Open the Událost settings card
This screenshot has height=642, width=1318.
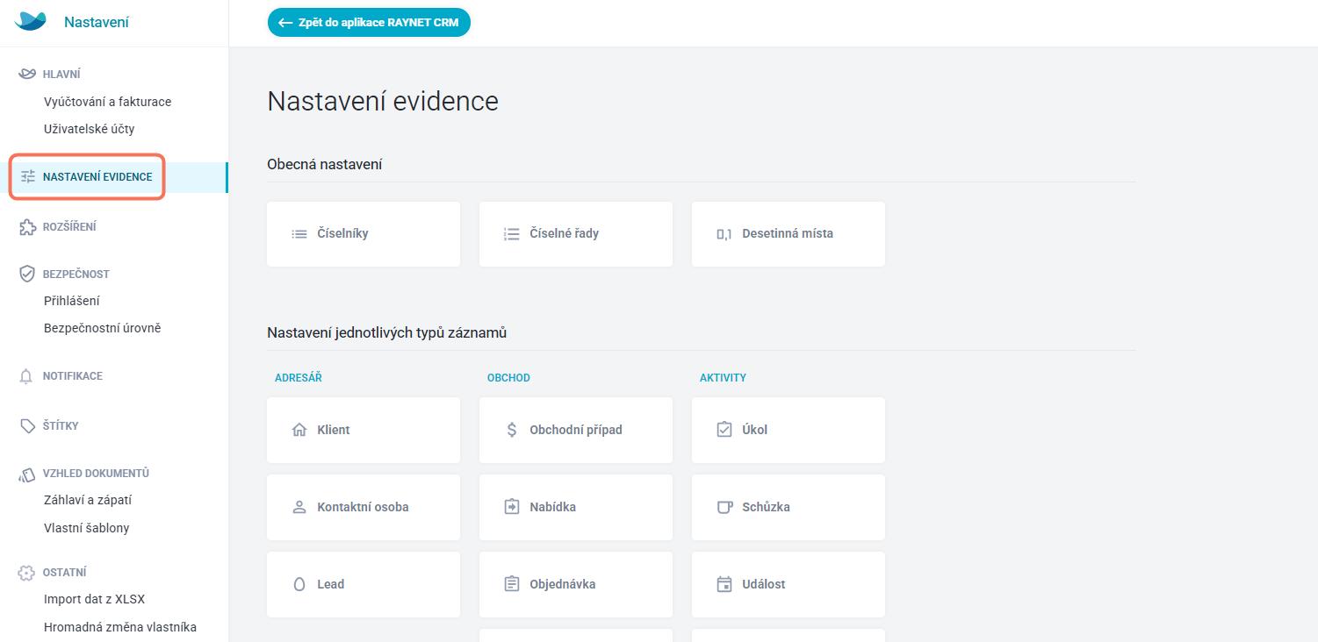[x=789, y=584]
